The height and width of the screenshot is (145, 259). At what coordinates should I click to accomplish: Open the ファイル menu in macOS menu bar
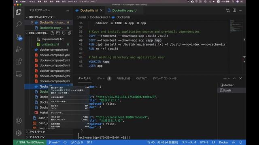(x=32, y=2)
